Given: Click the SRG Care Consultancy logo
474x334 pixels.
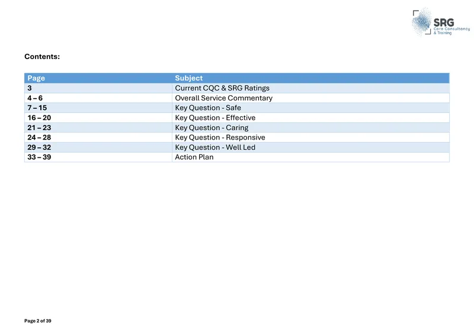Looking at the screenshot, I should pyautogui.click(x=441, y=22).
